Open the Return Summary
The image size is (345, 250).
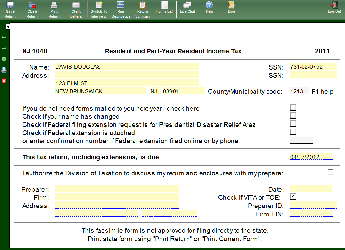point(143,9)
